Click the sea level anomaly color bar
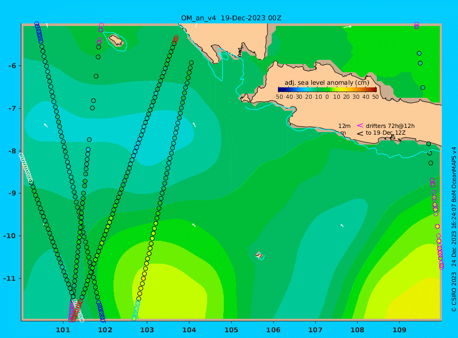The image size is (458, 338). [x=327, y=89]
